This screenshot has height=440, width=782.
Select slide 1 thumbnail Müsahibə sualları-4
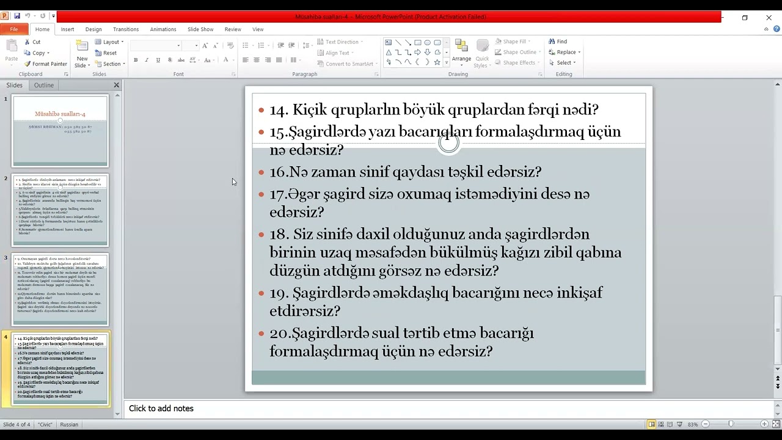[60, 130]
